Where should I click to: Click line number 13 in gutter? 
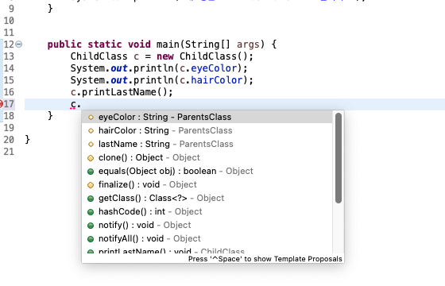pos(9,56)
